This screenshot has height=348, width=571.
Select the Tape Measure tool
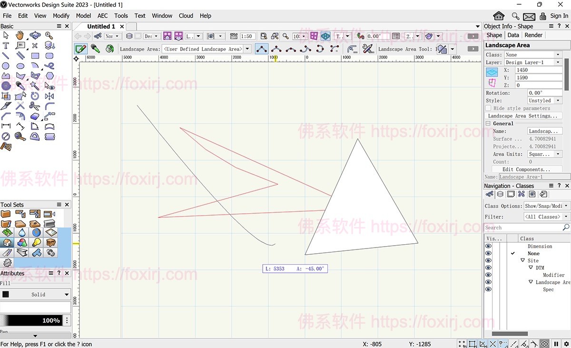pos(20,136)
